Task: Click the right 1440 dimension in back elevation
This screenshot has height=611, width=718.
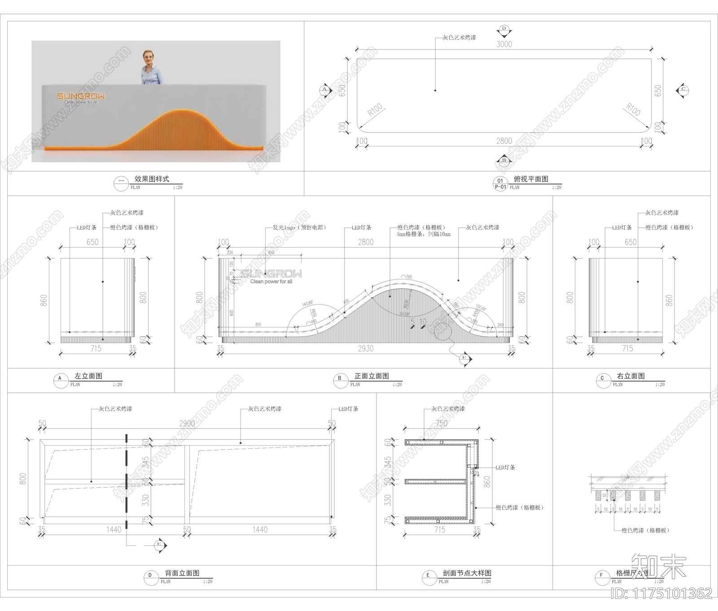Action: 260,530
